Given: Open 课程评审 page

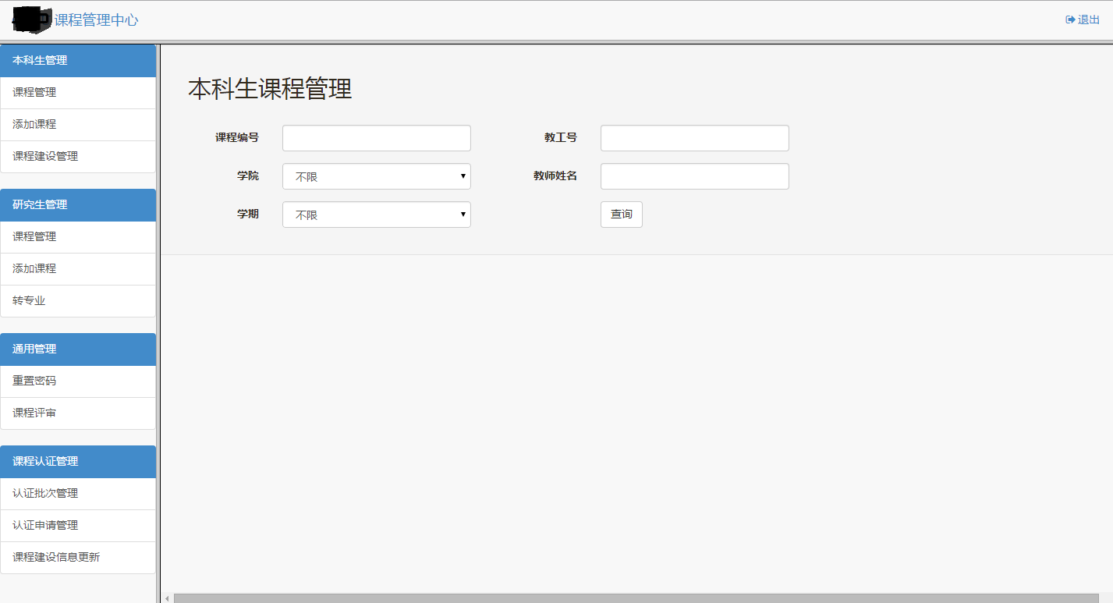Looking at the screenshot, I should (78, 413).
